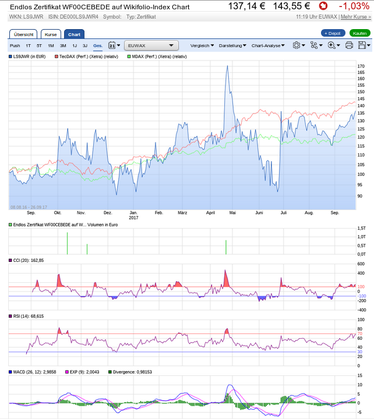Toggle the LS9JWR series legend marker
374x419 pixels.
(10, 56)
